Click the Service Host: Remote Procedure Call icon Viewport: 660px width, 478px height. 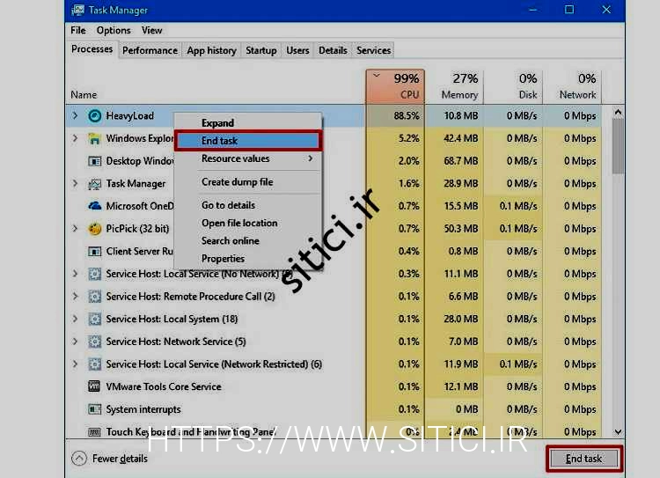tap(95, 297)
